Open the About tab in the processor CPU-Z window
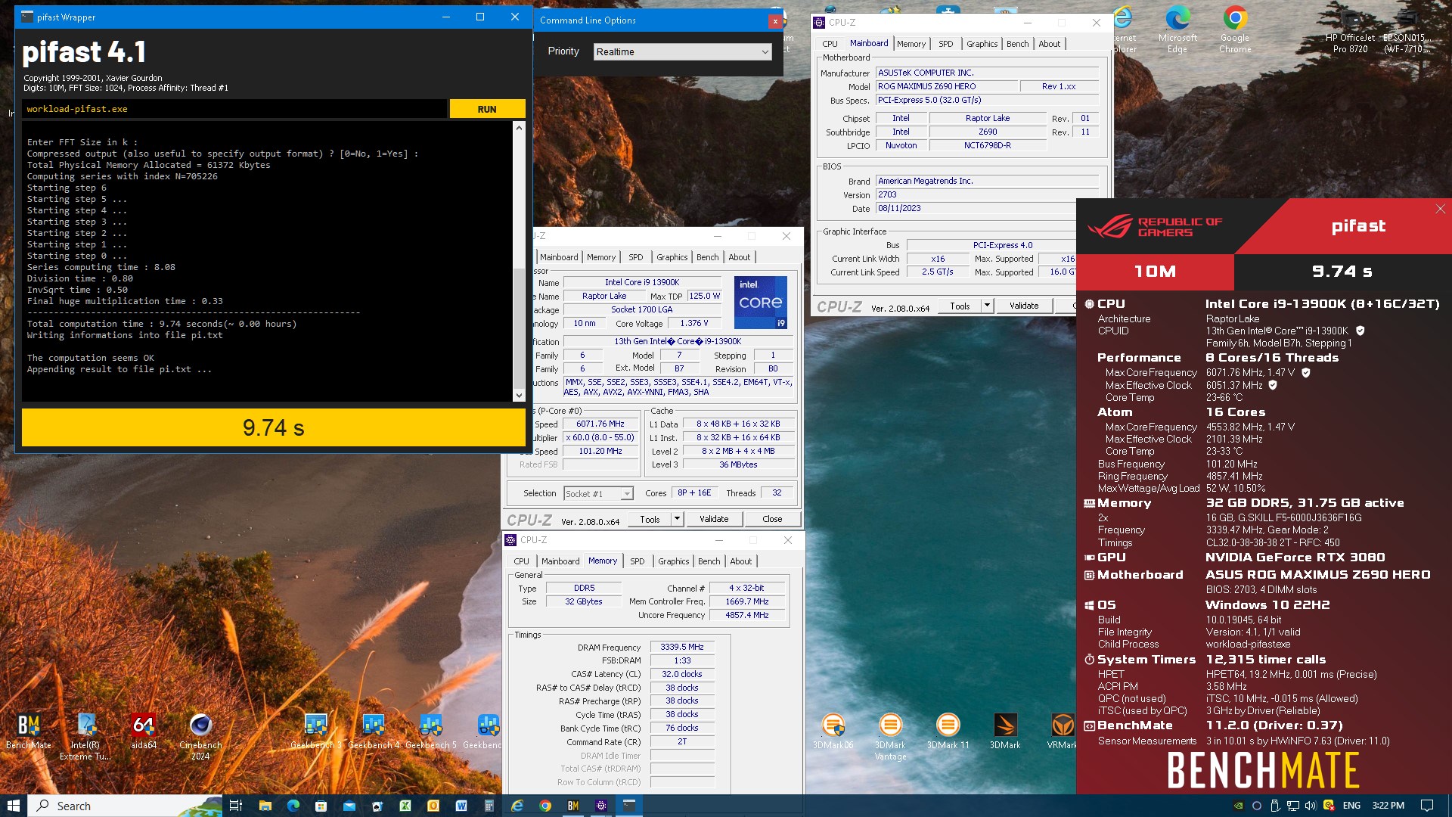Screen dimensions: 1452x817 [x=739, y=257]
